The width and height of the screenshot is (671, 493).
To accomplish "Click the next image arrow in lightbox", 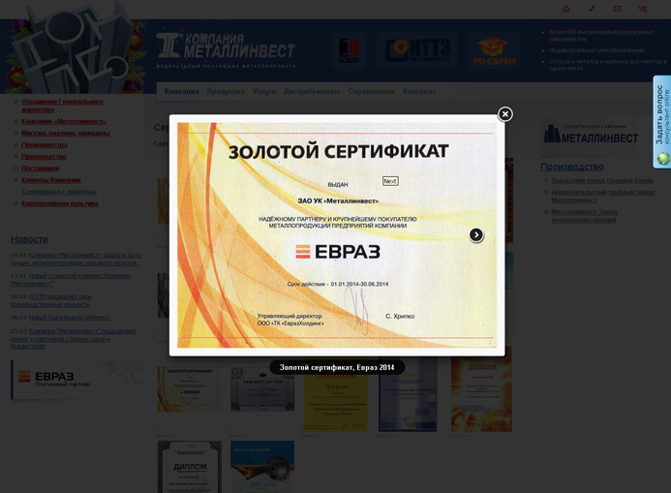I will point(476,234).
